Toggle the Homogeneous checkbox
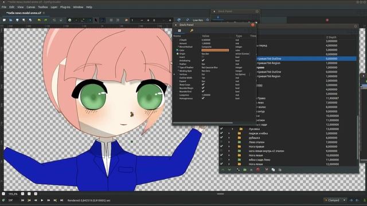 (x=203, y=98)
